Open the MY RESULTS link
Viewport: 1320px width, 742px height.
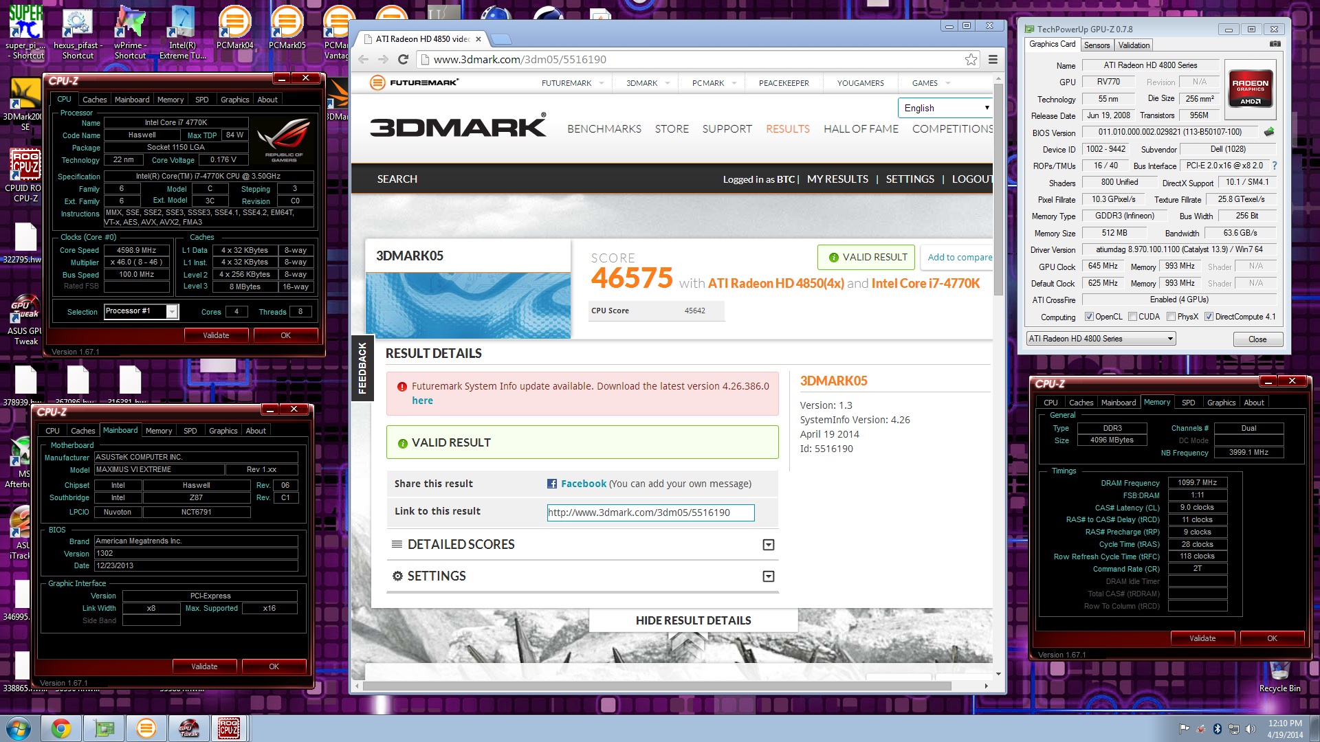(x=837, y=179)
